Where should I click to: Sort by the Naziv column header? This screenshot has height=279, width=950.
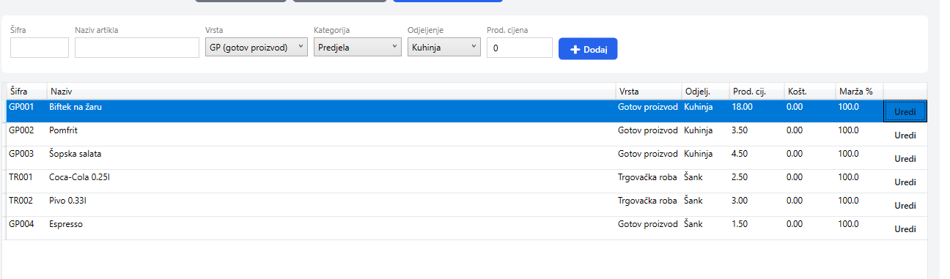331,92
